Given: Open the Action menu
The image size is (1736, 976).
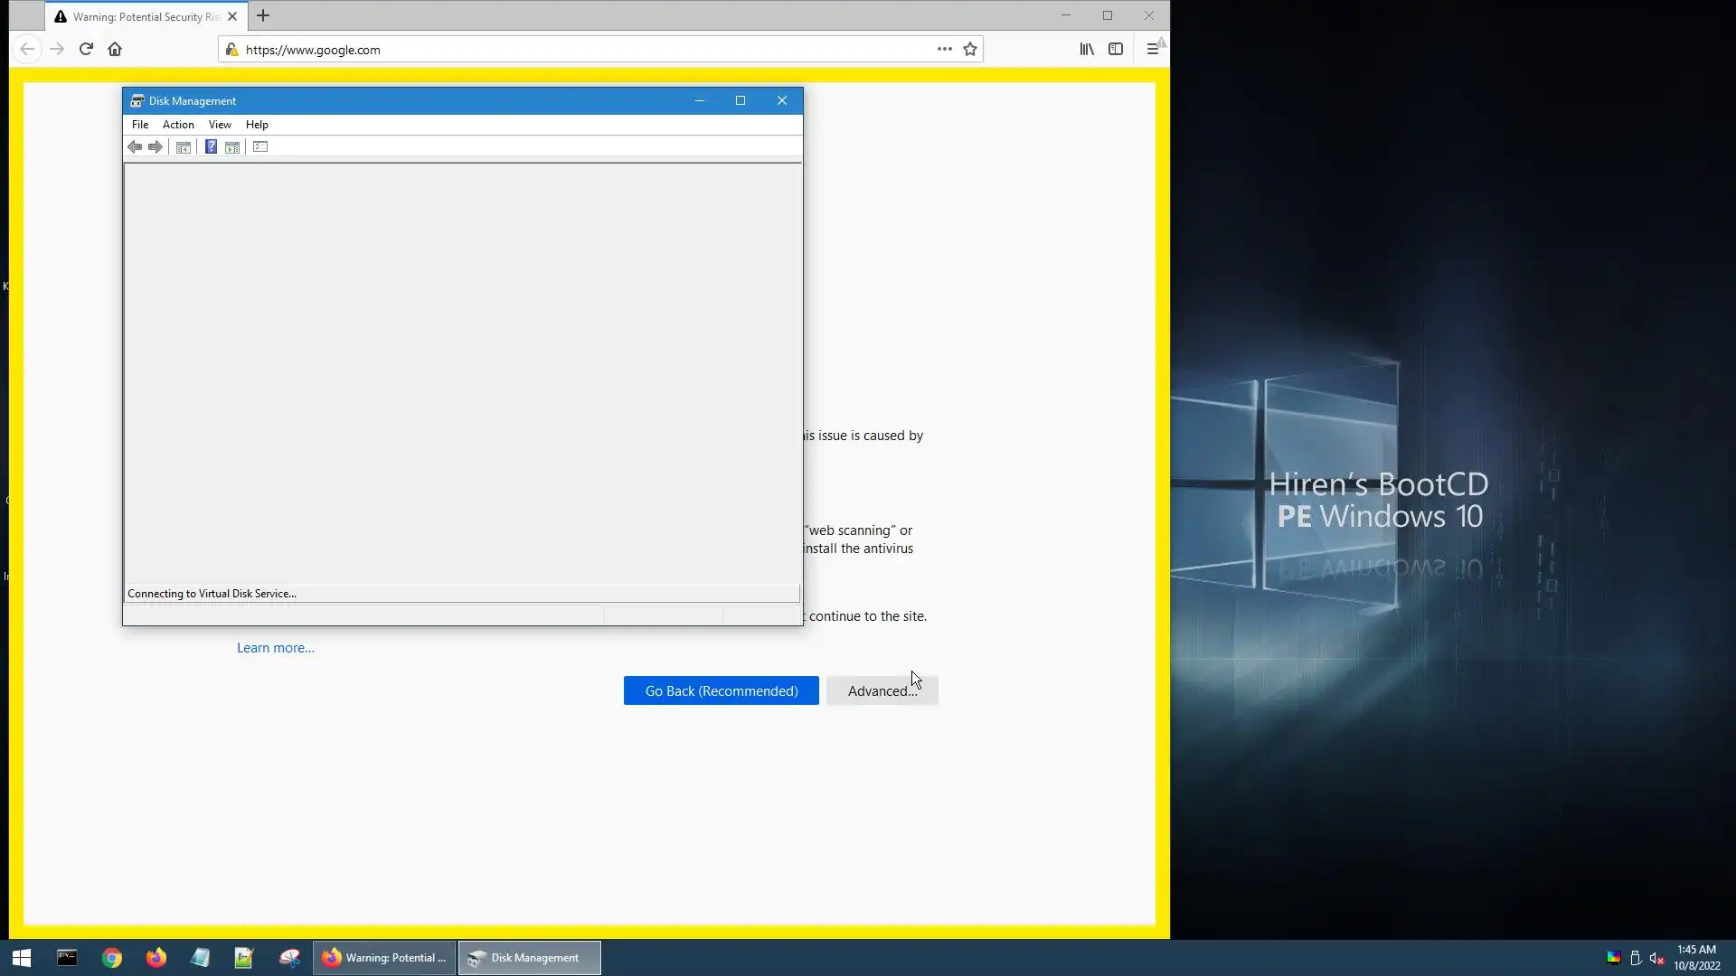Looking at the screenshot, I should tap(178, 125).
